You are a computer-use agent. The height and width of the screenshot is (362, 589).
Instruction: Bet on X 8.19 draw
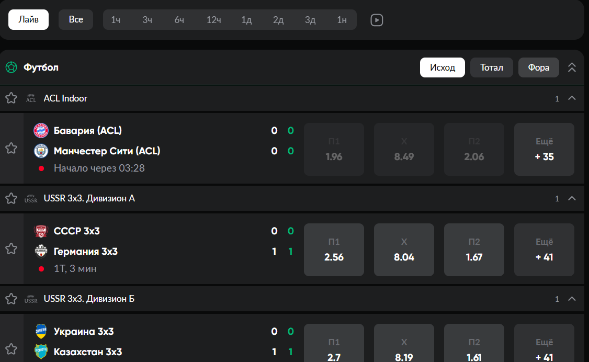[404, 343]
